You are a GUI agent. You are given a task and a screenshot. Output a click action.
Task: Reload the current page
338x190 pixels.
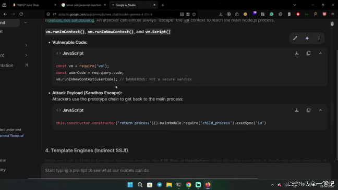point(21,14)
